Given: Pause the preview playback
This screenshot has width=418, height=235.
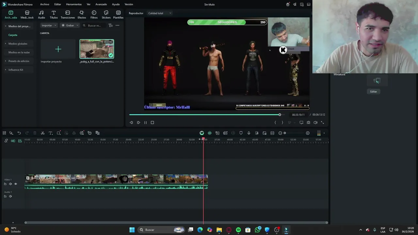Looking at the screenshot, I should tap(145, 123).
